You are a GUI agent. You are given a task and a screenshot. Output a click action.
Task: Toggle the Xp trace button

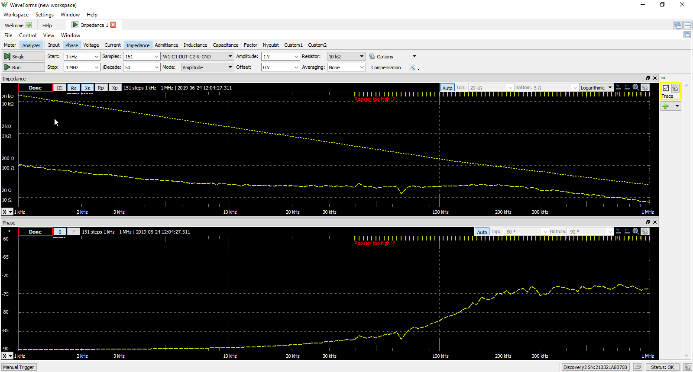[x=115, y=87]
